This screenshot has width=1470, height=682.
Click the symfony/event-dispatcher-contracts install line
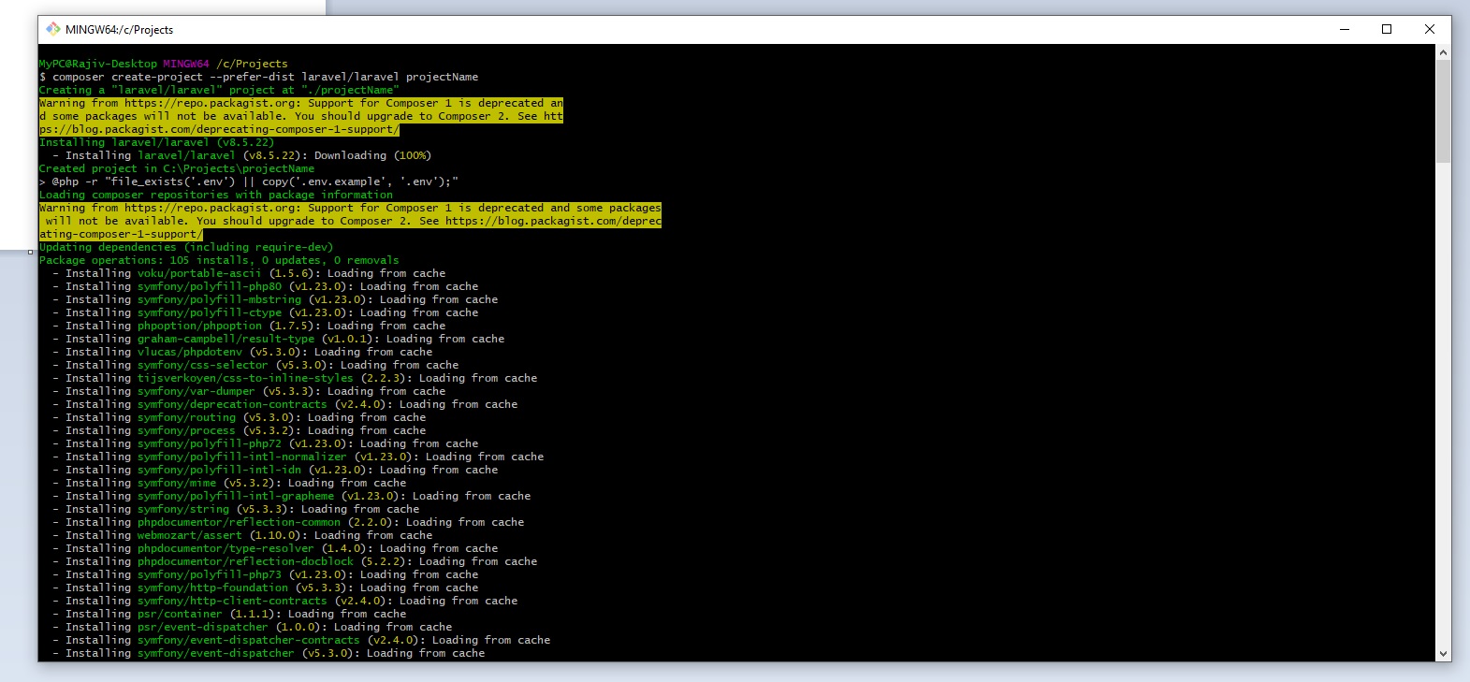pos(301,640)
